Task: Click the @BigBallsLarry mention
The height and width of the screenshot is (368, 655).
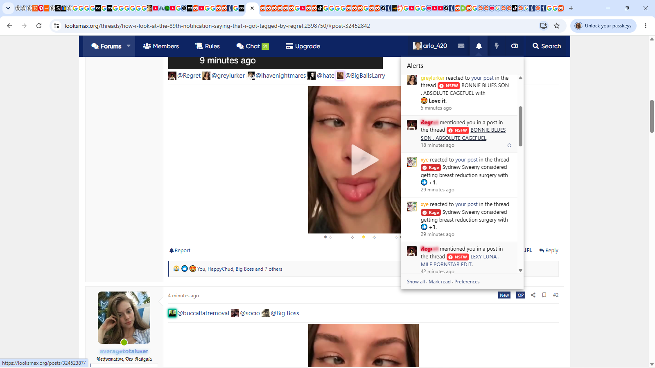Action: tap(365, 76)
